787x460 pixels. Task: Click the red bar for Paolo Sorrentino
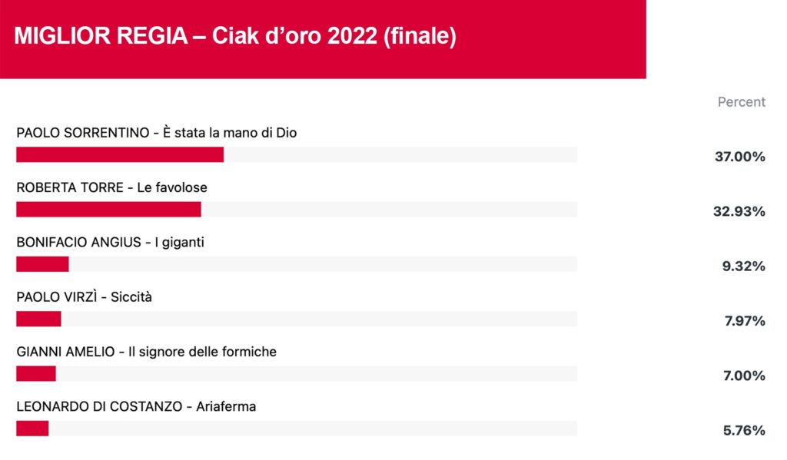(120, 154)
